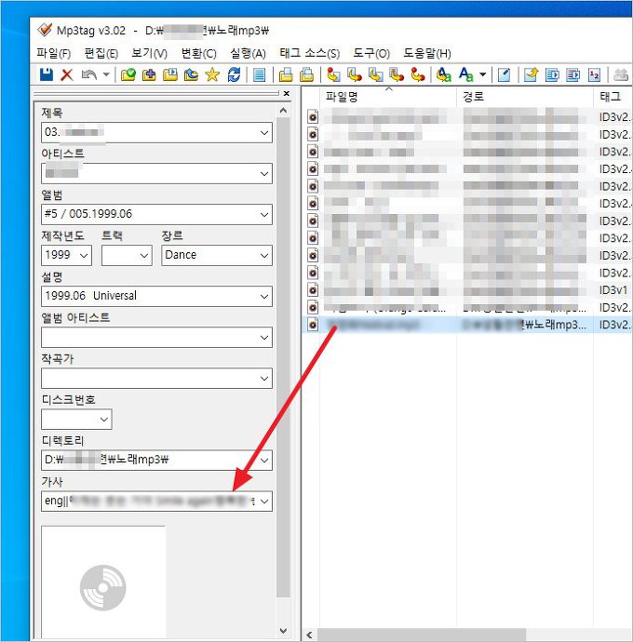The height and width of the screenshot is (642, 633).
Task: Click the yellow star favorites icon
Action: (211, 74)
